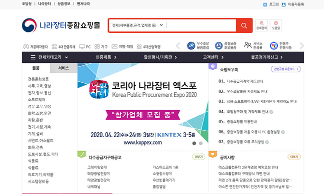
Task: Switch to the 물품 tab
Action: pyautogui.click(x=36, y=68)
